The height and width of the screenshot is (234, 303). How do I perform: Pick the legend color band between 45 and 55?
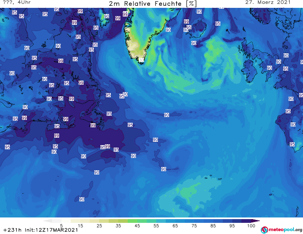[x=147, y=221]
